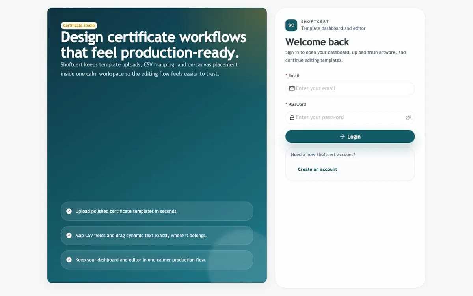Click the SHOFTCERT brand name
The width and height of the screenshot is (473, 296).
coord(315,22)
